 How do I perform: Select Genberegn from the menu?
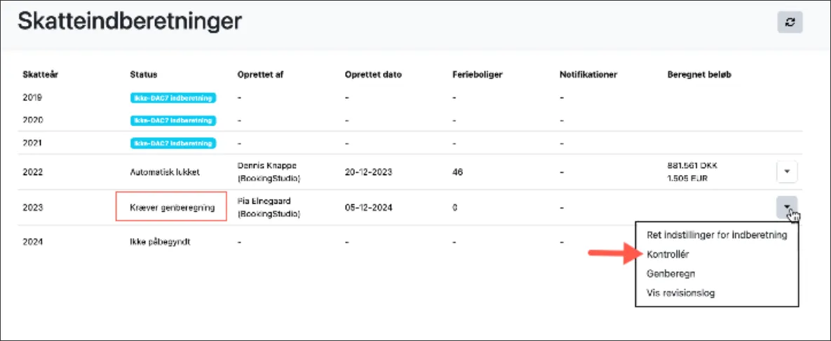[671, 274]
